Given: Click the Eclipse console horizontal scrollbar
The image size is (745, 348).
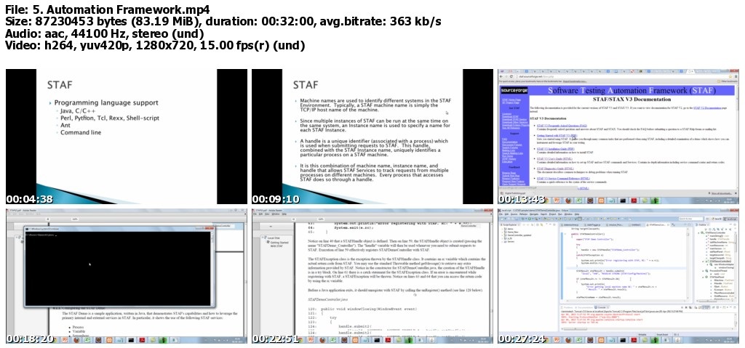Looking at the screenshot, I should (646, 331).
